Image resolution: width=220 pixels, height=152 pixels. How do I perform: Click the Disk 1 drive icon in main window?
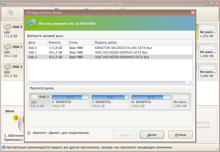coord(8,47)
